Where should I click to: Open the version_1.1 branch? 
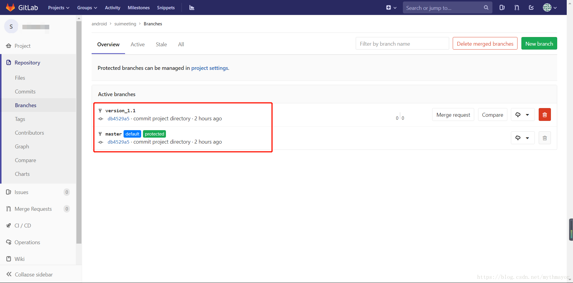pyautogui.click(x=120, y=111)
